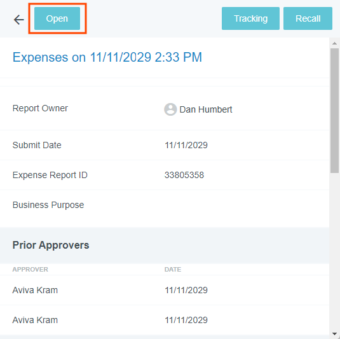Click the DATE column header
The image size is (340, 339).
173,269
